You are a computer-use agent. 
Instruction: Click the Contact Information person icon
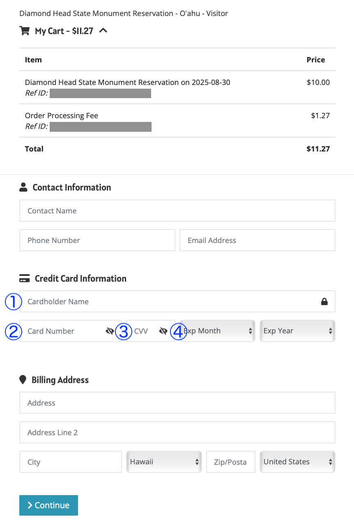[23, 188]
